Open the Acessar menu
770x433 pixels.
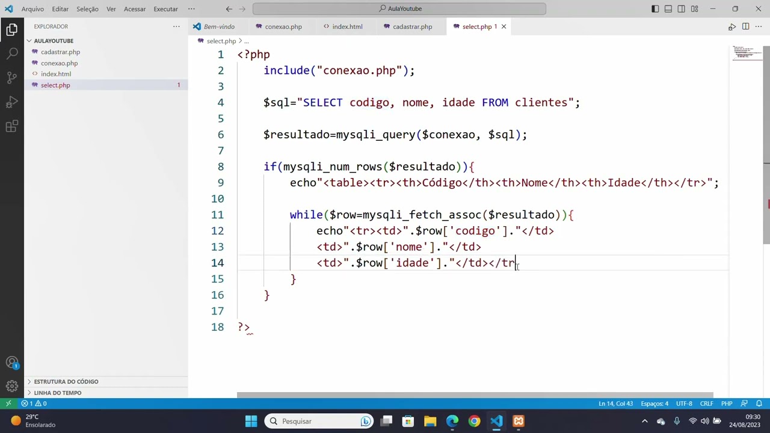coord(135,9)
